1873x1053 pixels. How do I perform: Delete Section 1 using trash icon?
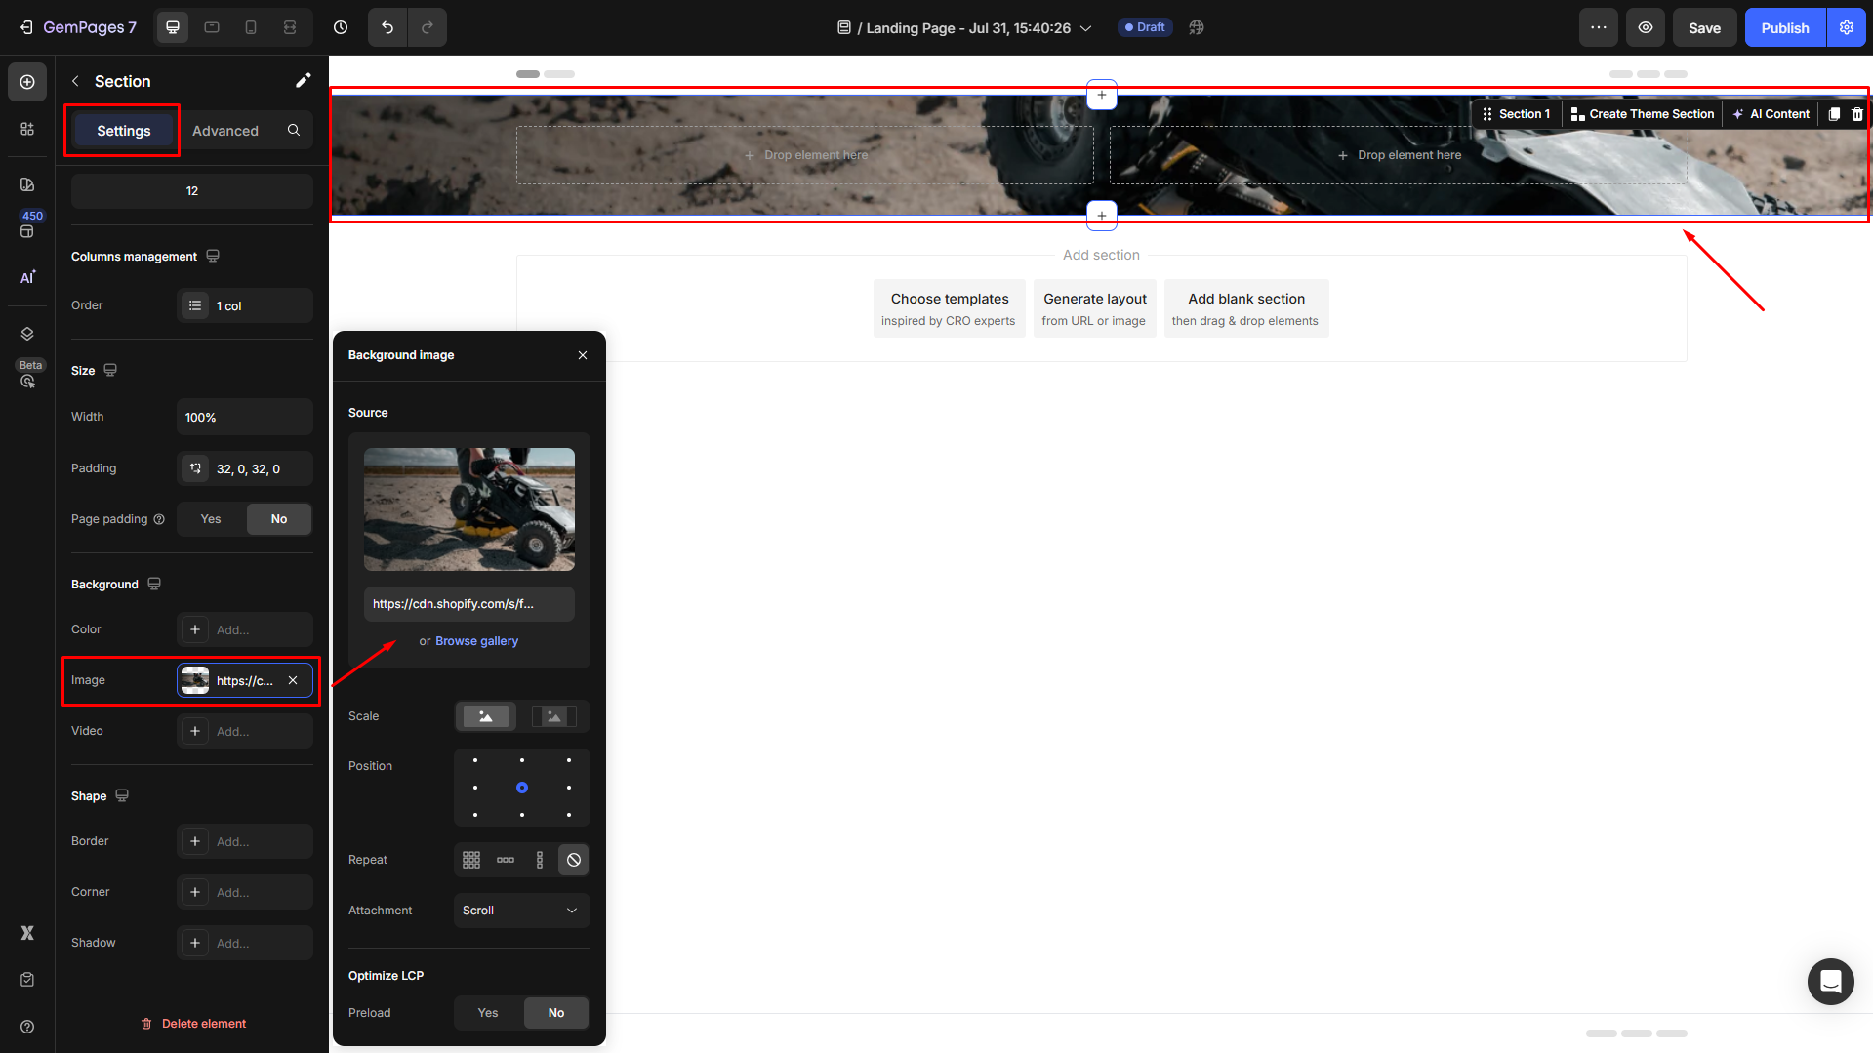click(1857, 114)
